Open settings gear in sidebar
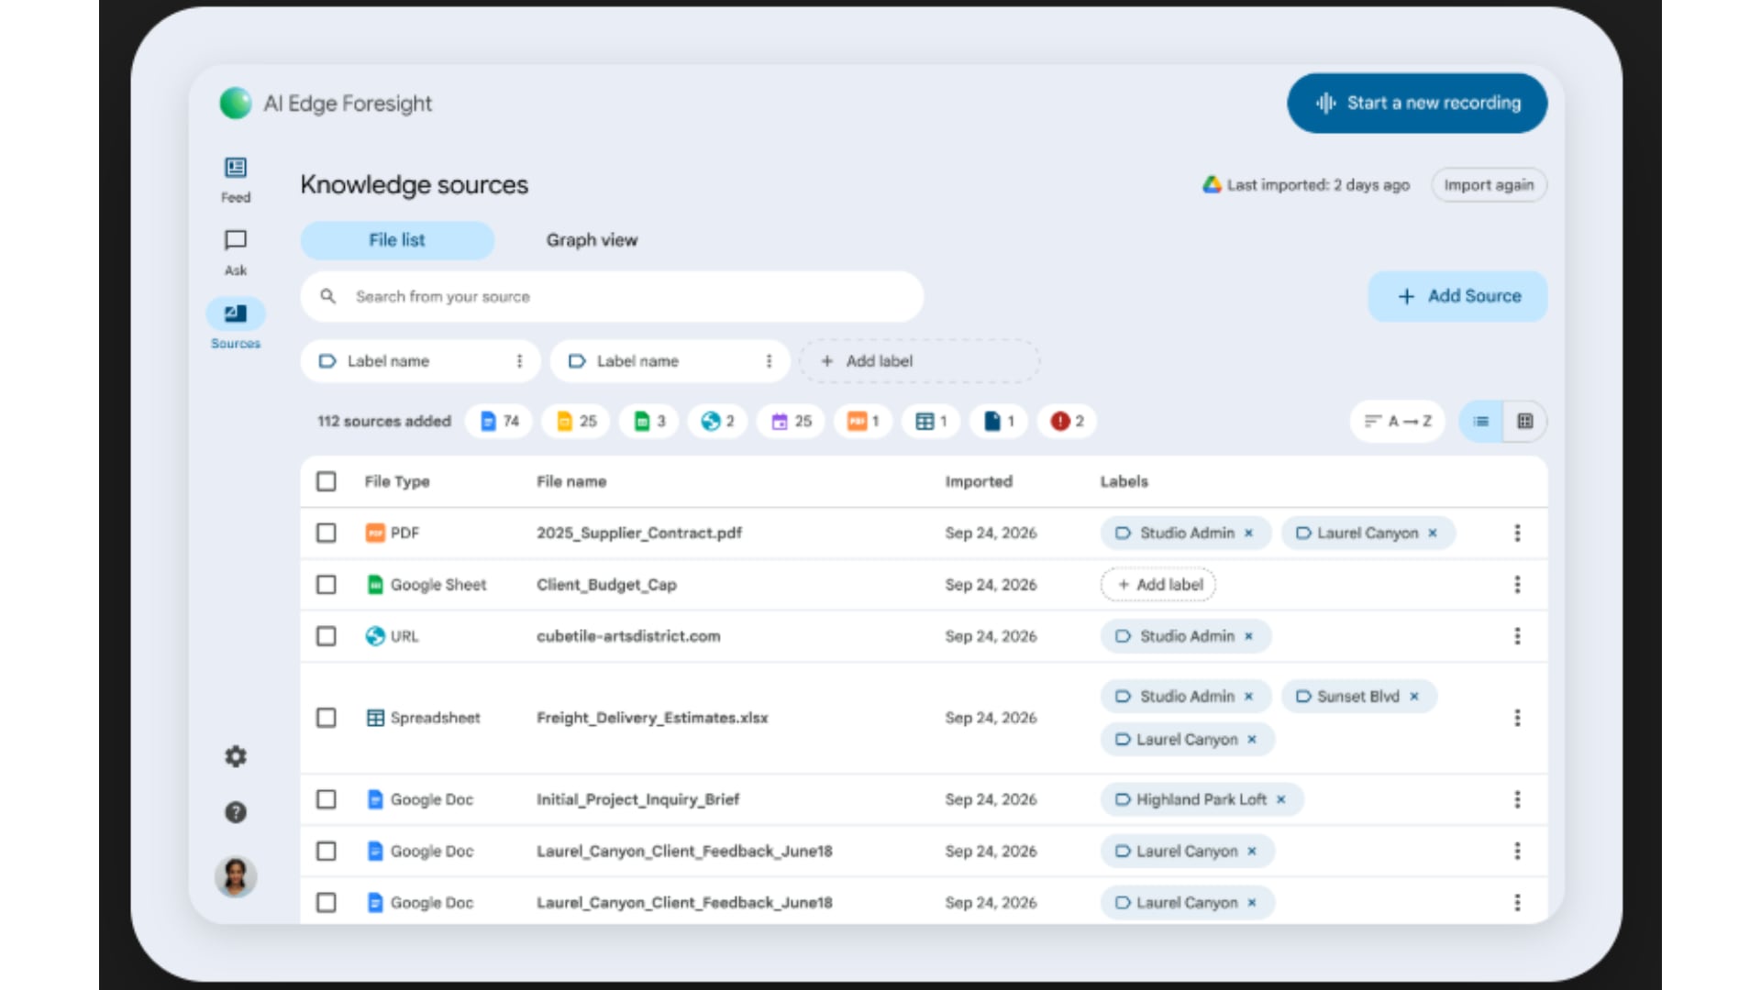Image resolution: width=1761 pixels, height=990 pixels. coord(236,756)
